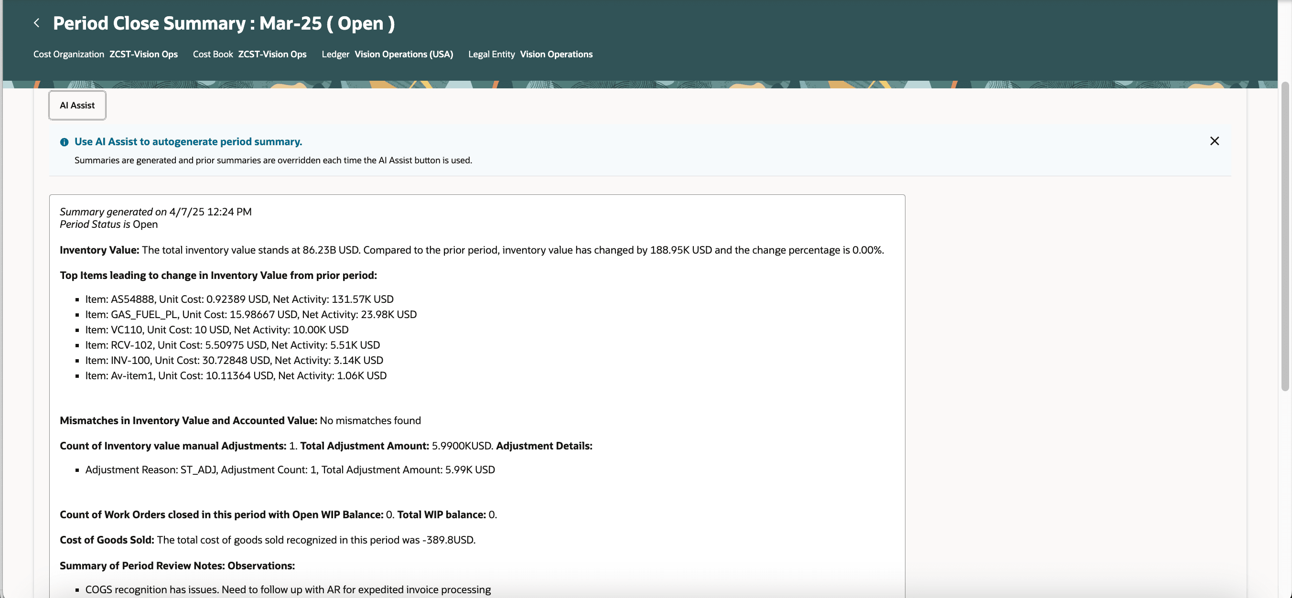1292x598 pixels.
Task: Click the AS54888 item line
Action: coord(239,299)
